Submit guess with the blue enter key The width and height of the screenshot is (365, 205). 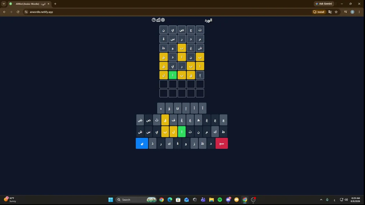pyautogui.click(x=142, y=143)
